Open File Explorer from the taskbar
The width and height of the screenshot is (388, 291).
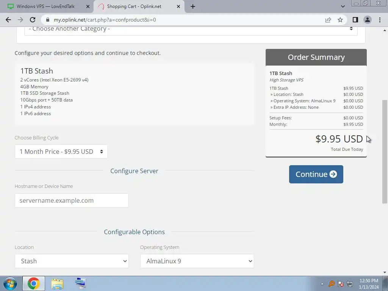57,283
